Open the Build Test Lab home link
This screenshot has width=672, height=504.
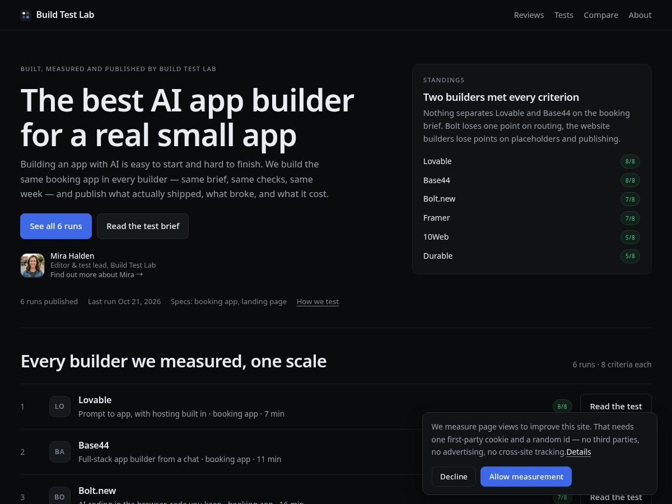[57, 15]
